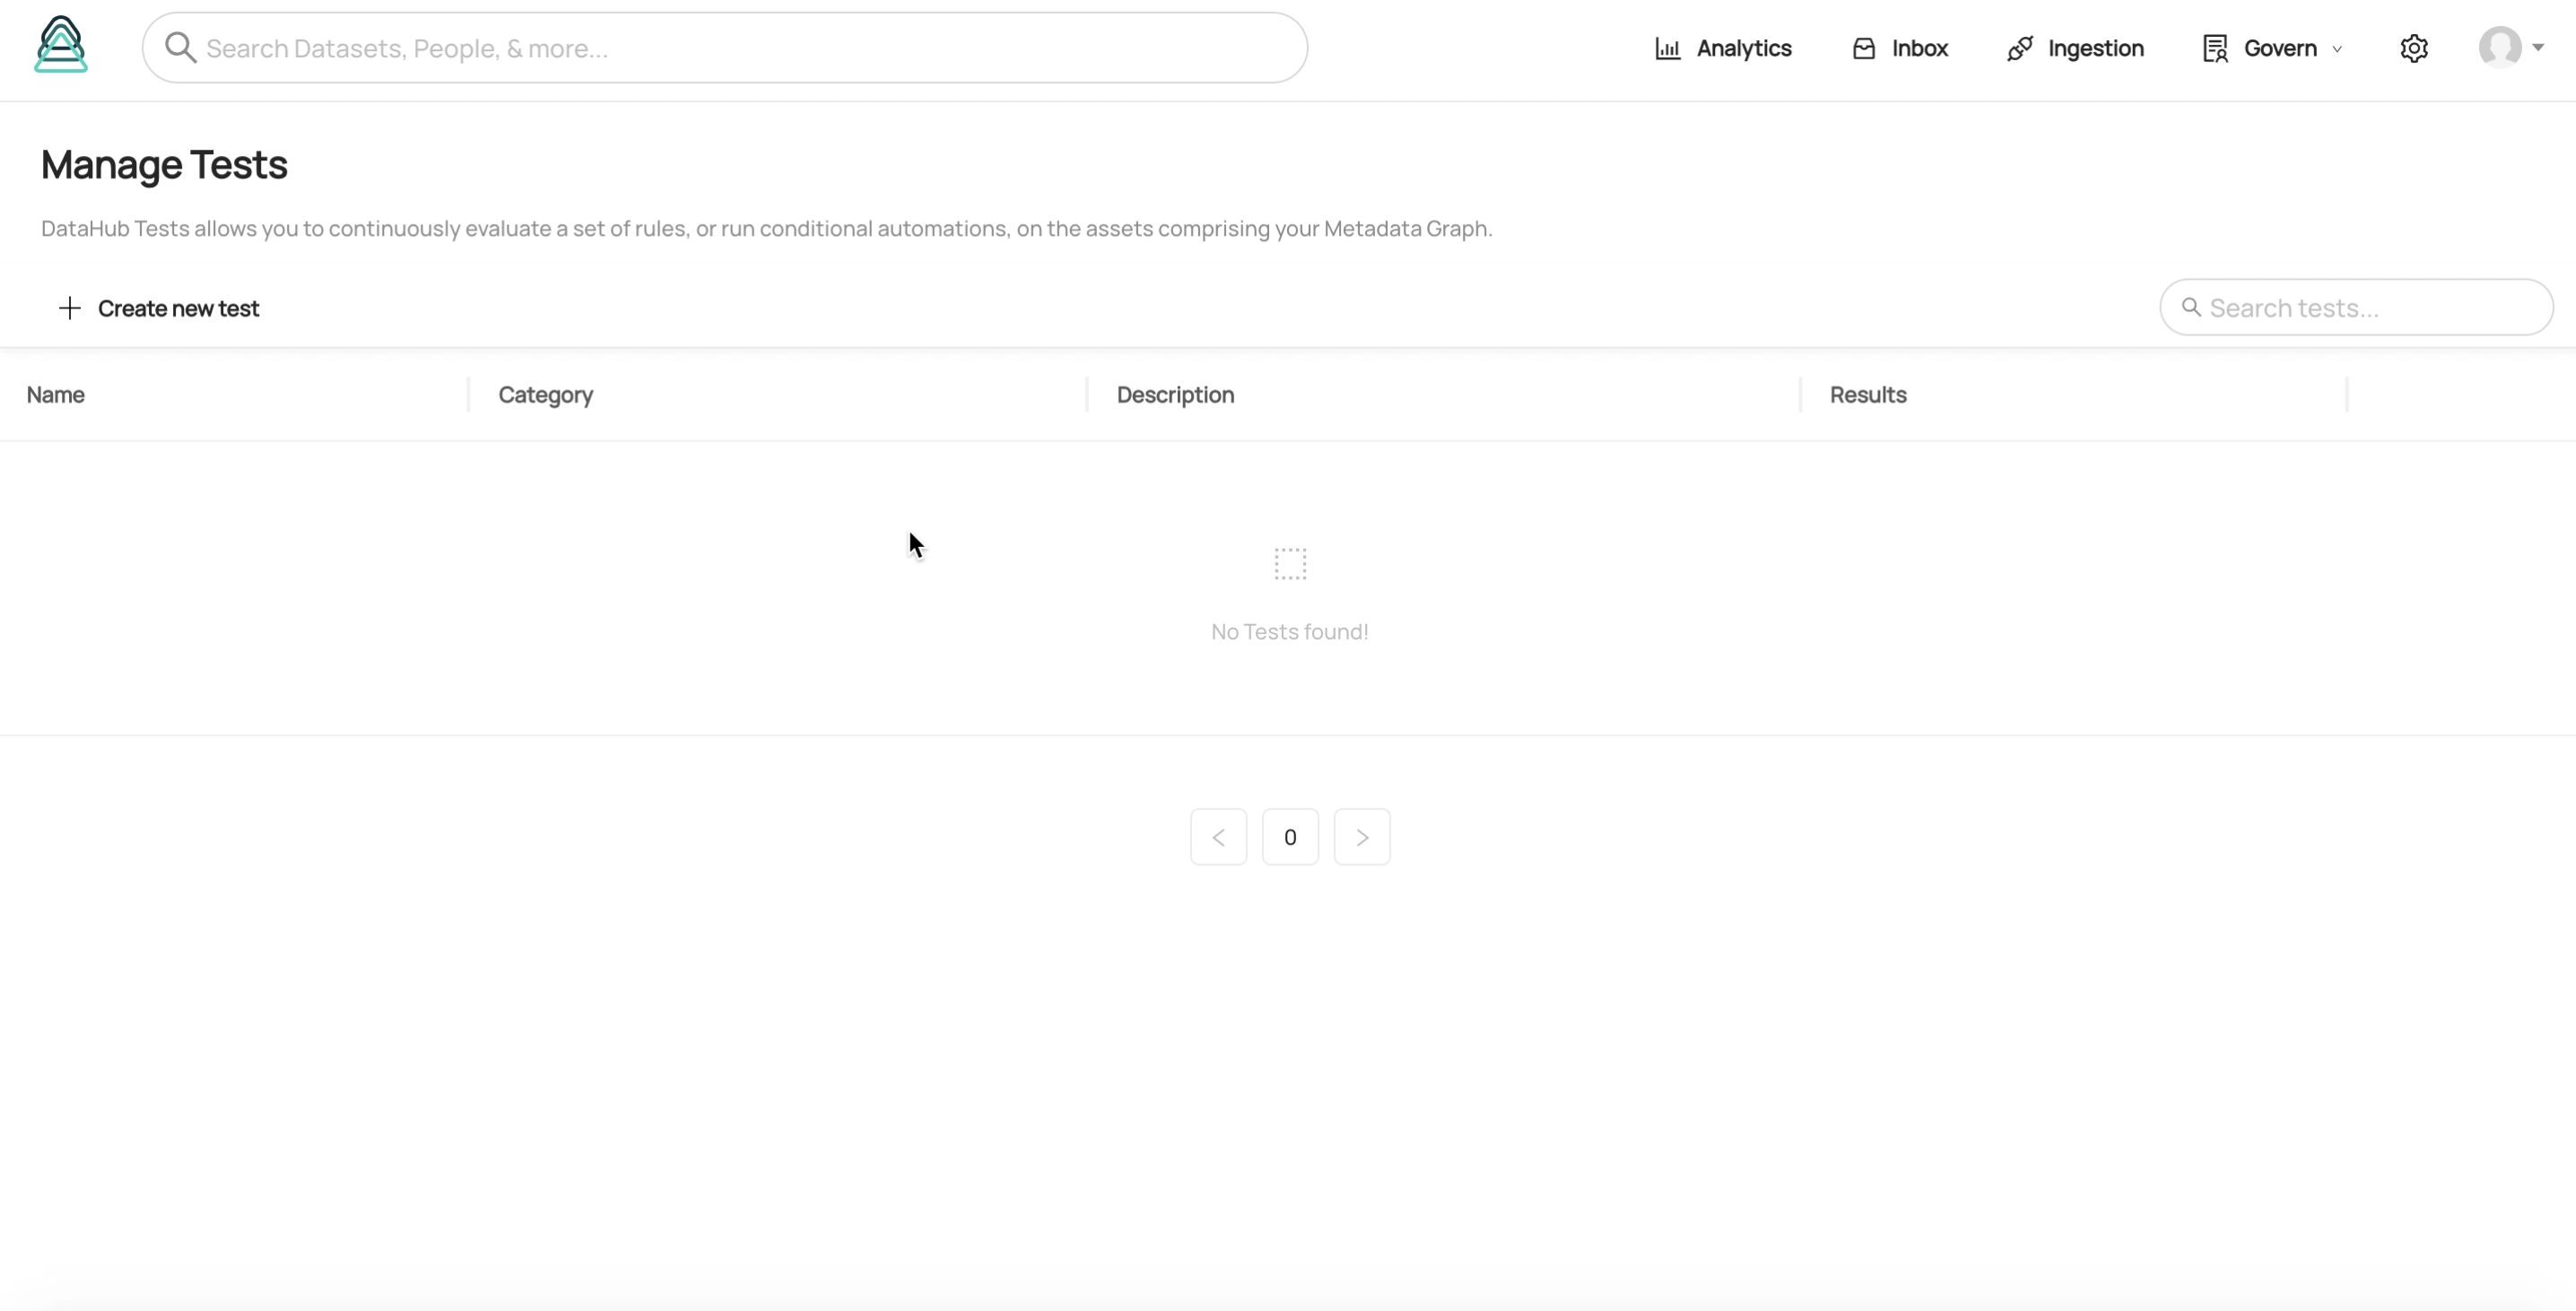2576x1311 pixels.
Task: Expand the Govern dropdown chevron
Action: 2337,49
